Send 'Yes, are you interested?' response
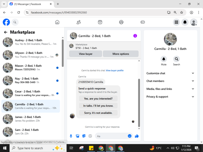 pos(98,98)
